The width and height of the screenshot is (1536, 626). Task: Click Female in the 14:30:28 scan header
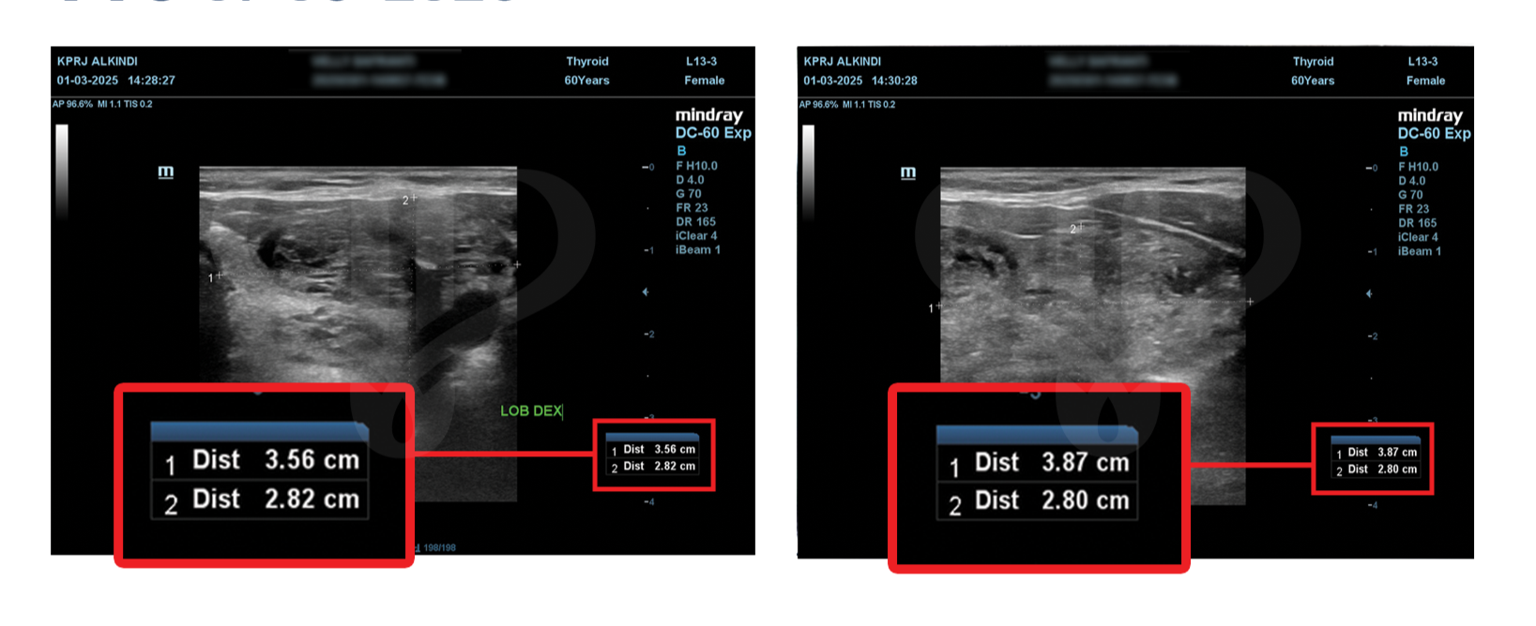1425,81
